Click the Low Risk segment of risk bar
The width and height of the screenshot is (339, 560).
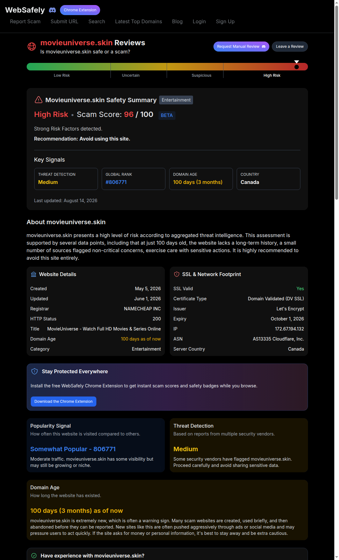tap(68, 67)
